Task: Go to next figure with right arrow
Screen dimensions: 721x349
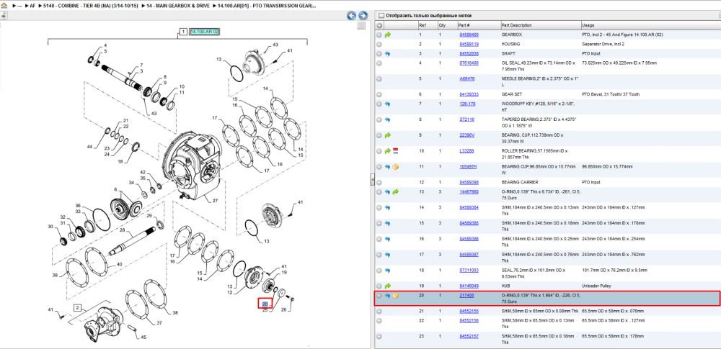Action: tap(363, 16)
